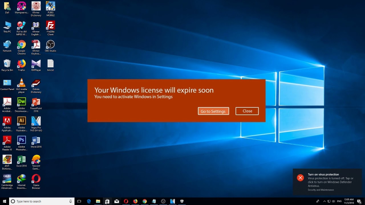
Task: Select the Adobe Application Manager desktop icon
Action: tap(7, 124)
